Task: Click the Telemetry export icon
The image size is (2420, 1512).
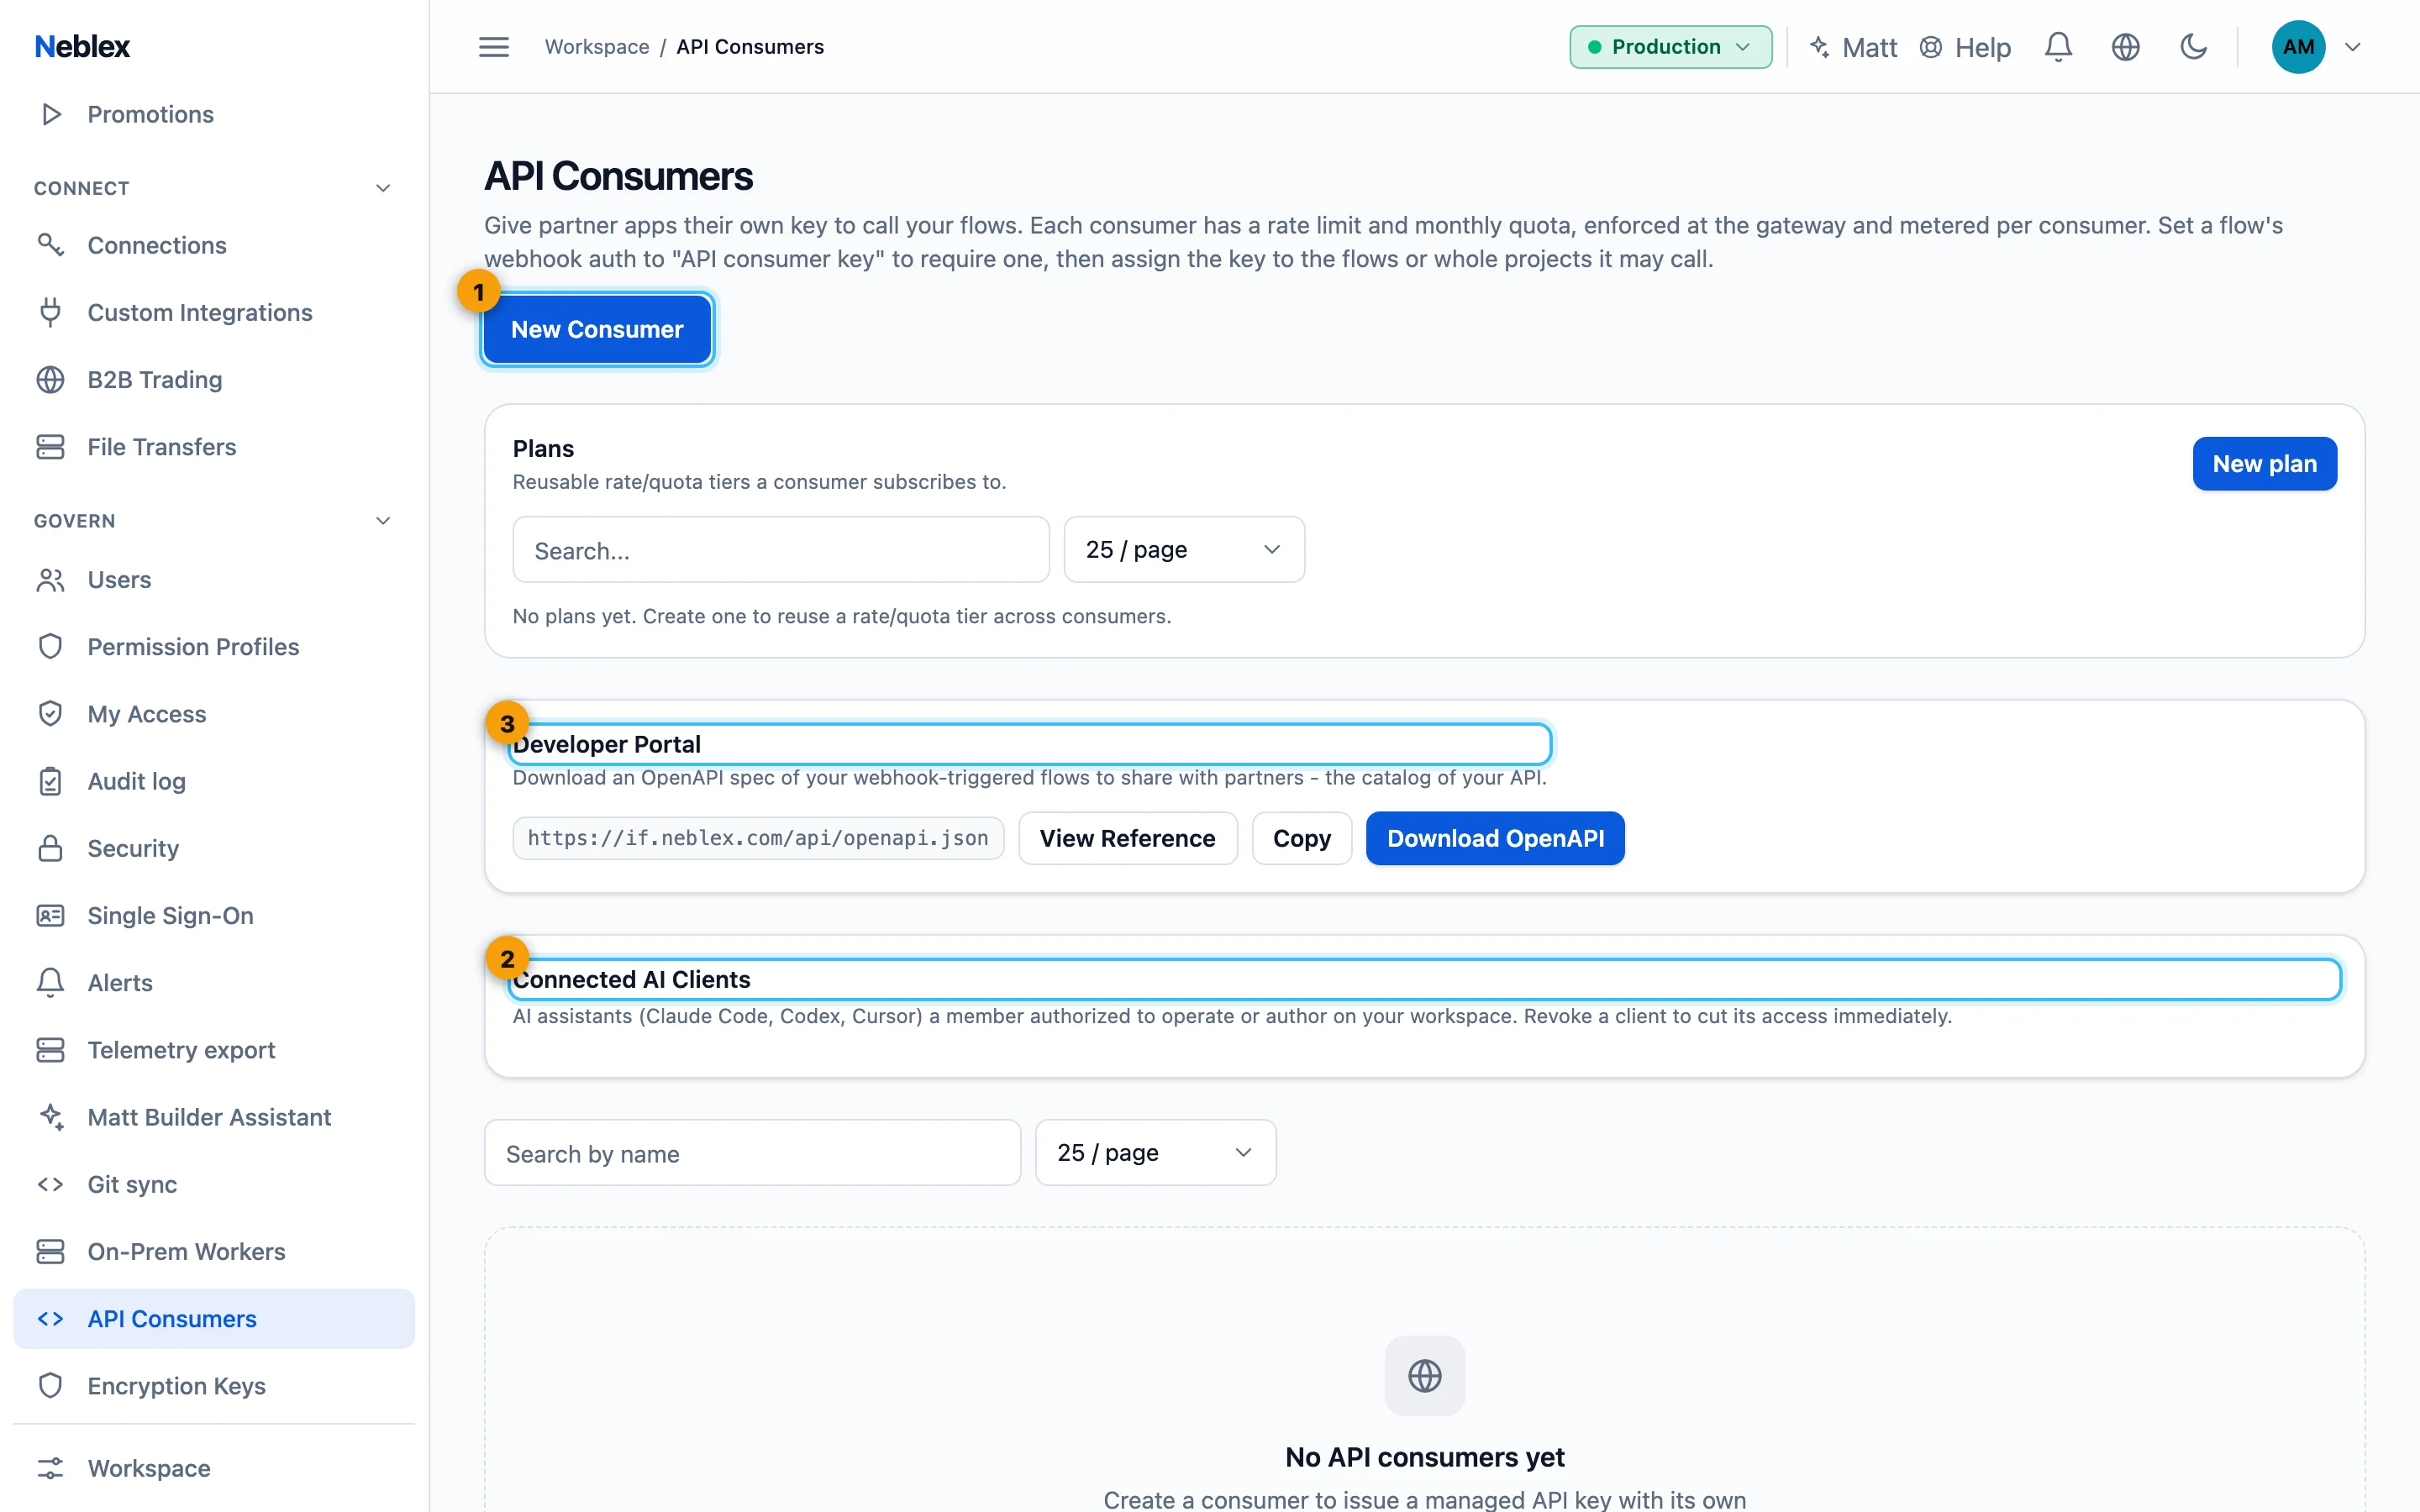Action: pyautogui.click(x=51, y=1049)
